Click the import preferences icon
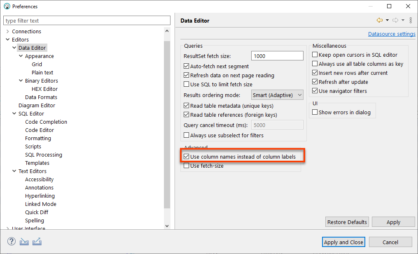Viewport: 418px width, 254px height. [24, 241]
